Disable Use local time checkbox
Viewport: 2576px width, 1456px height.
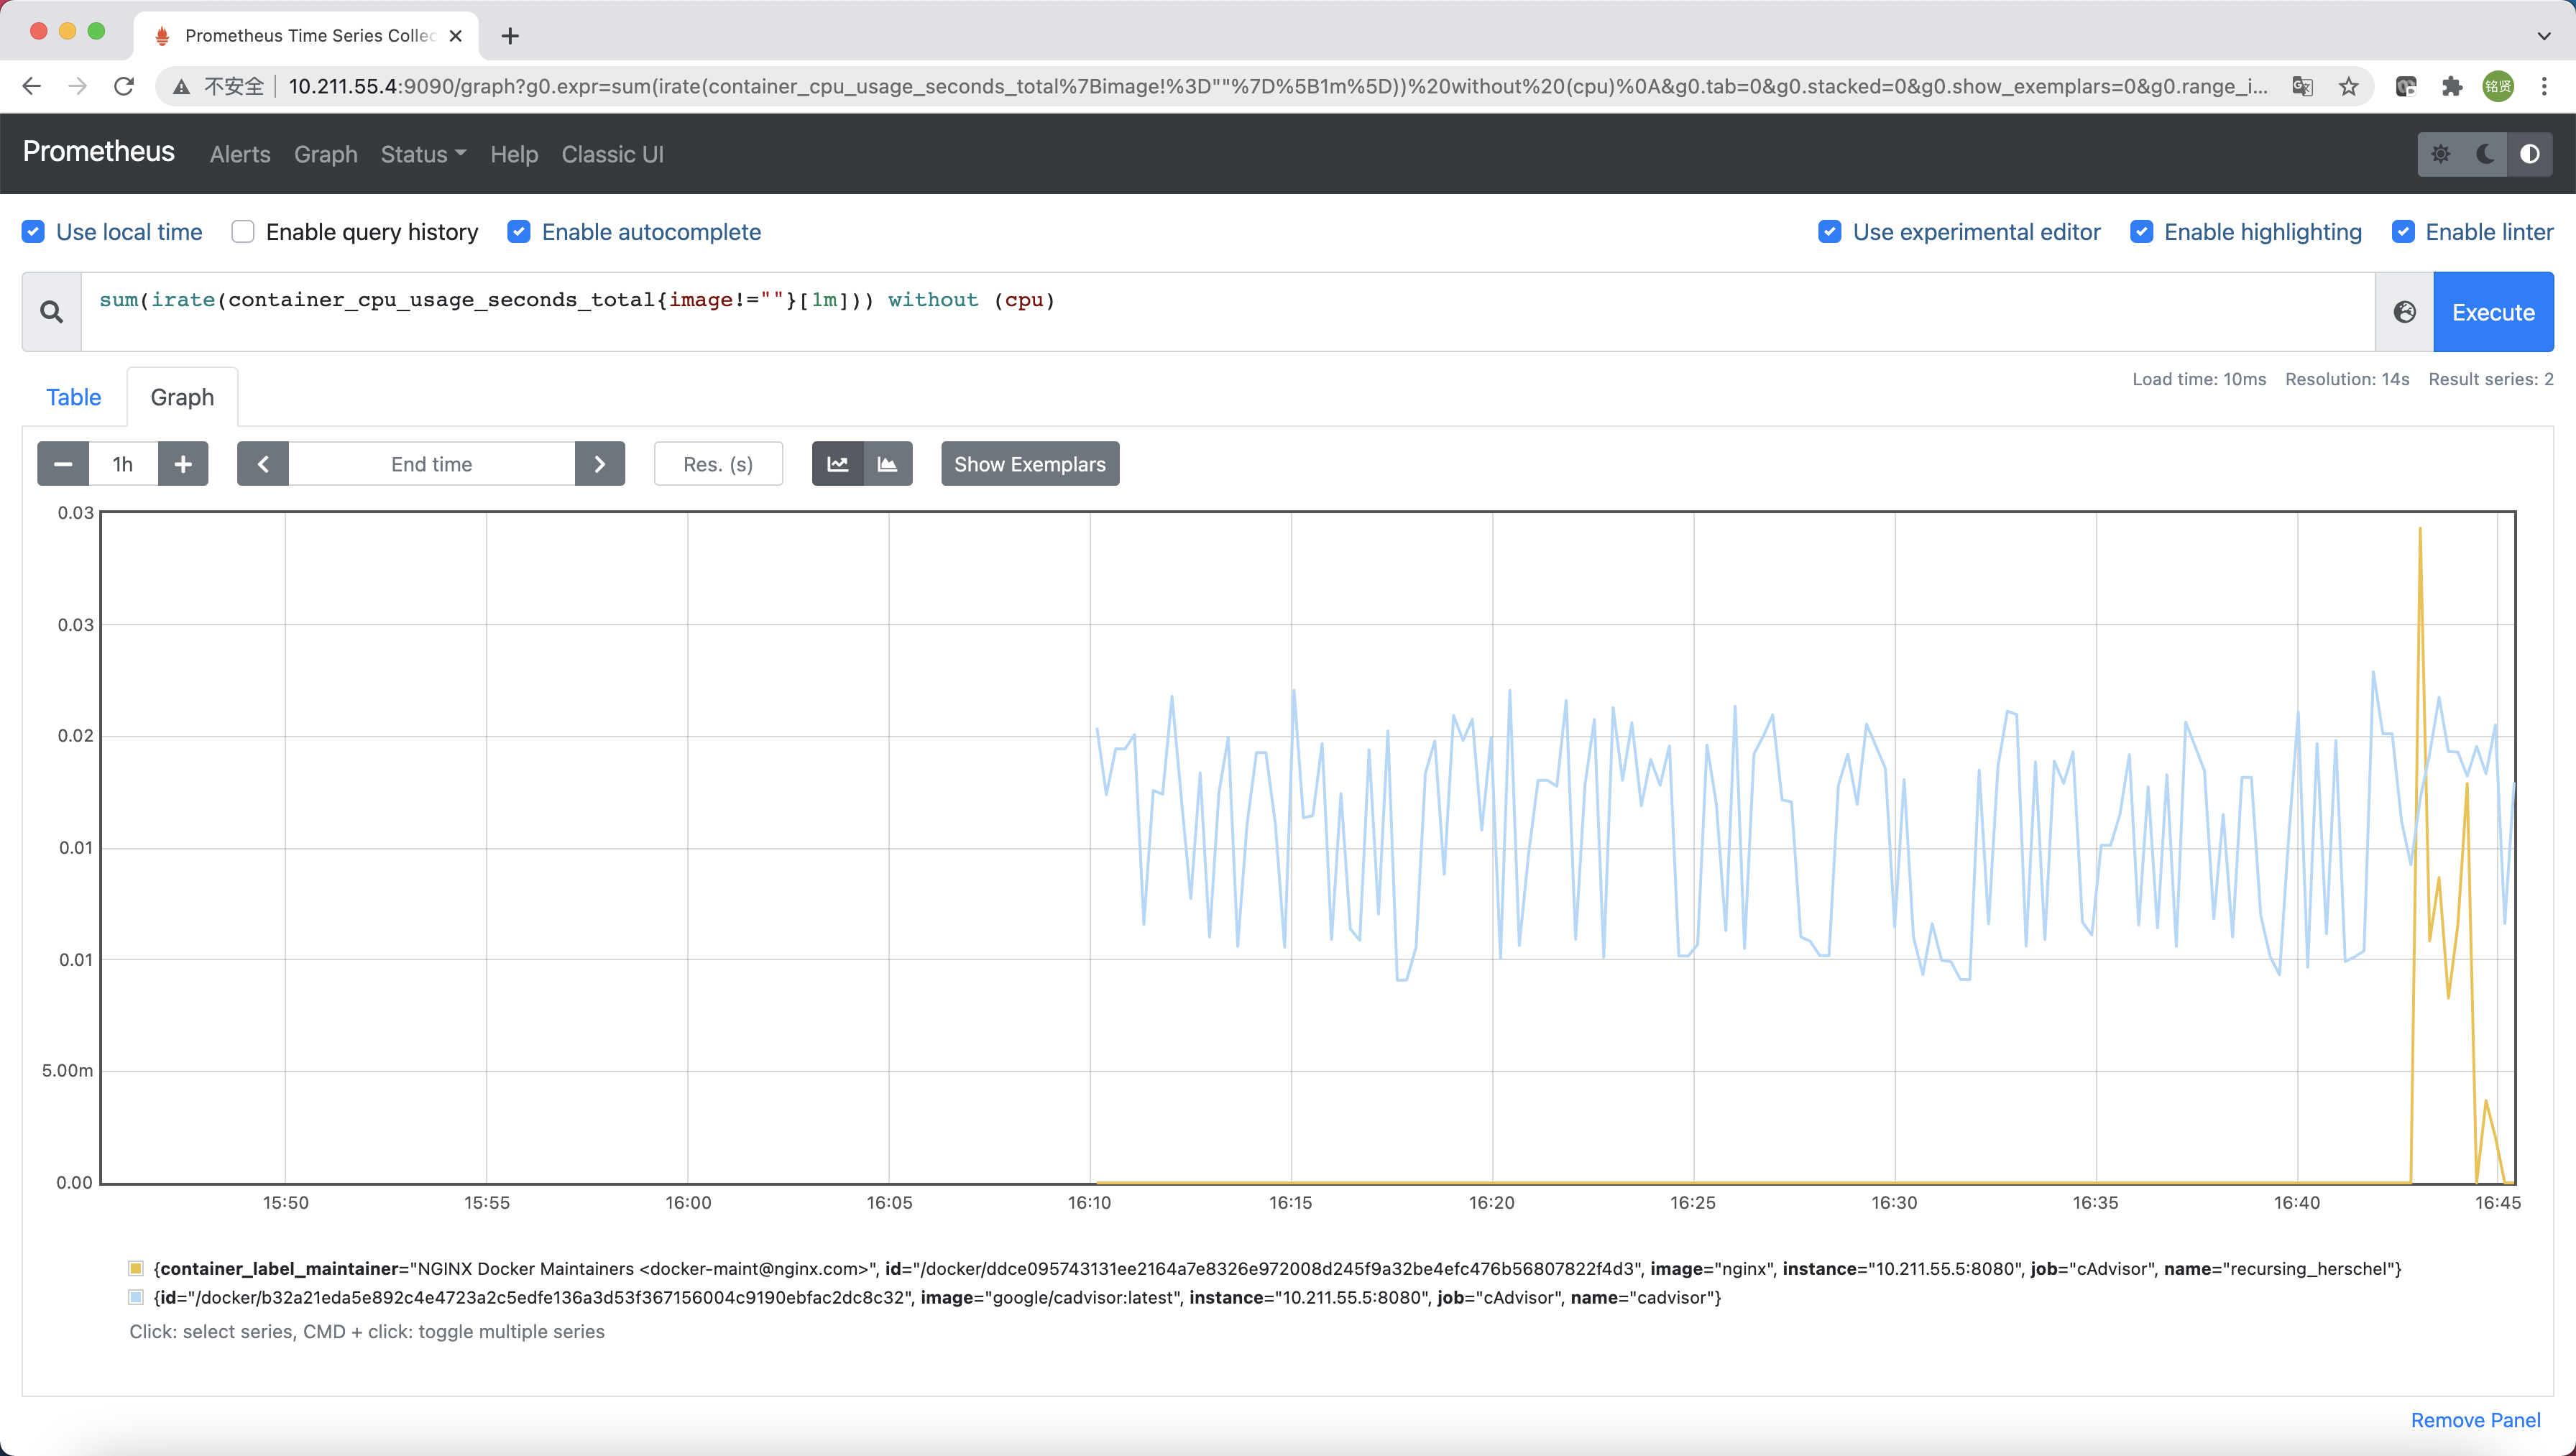click(33, 232)
